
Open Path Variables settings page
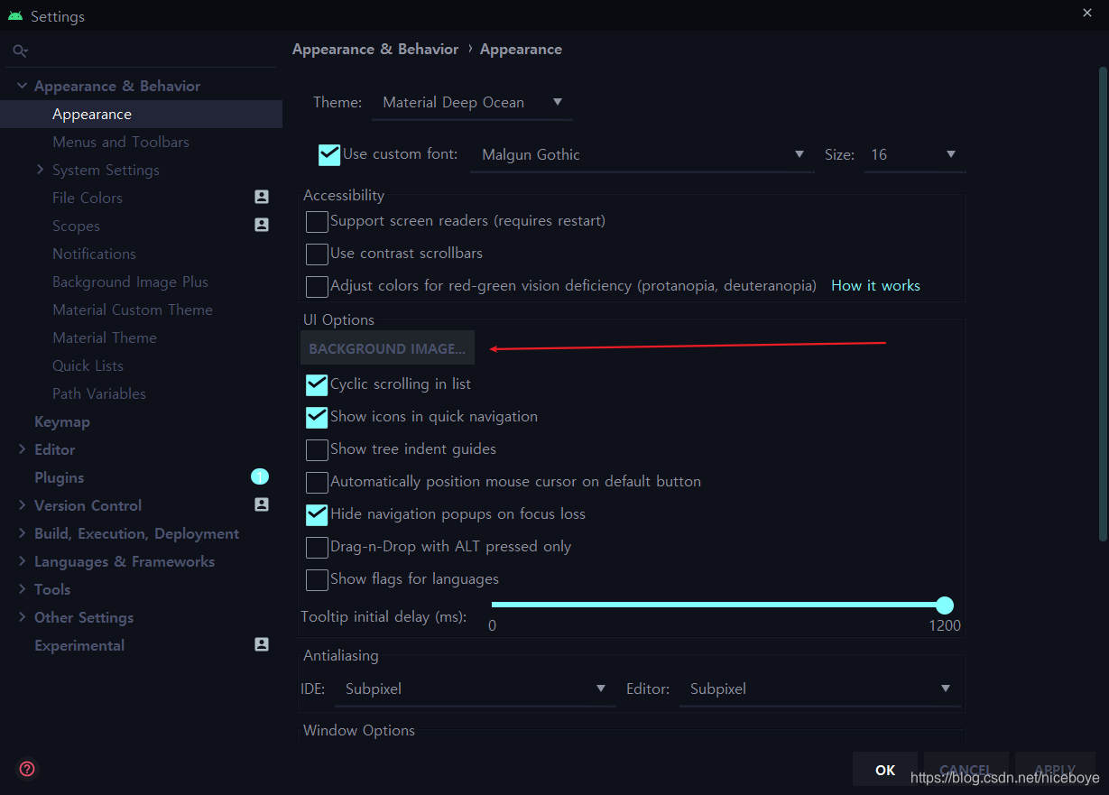(x=99, y=393)
